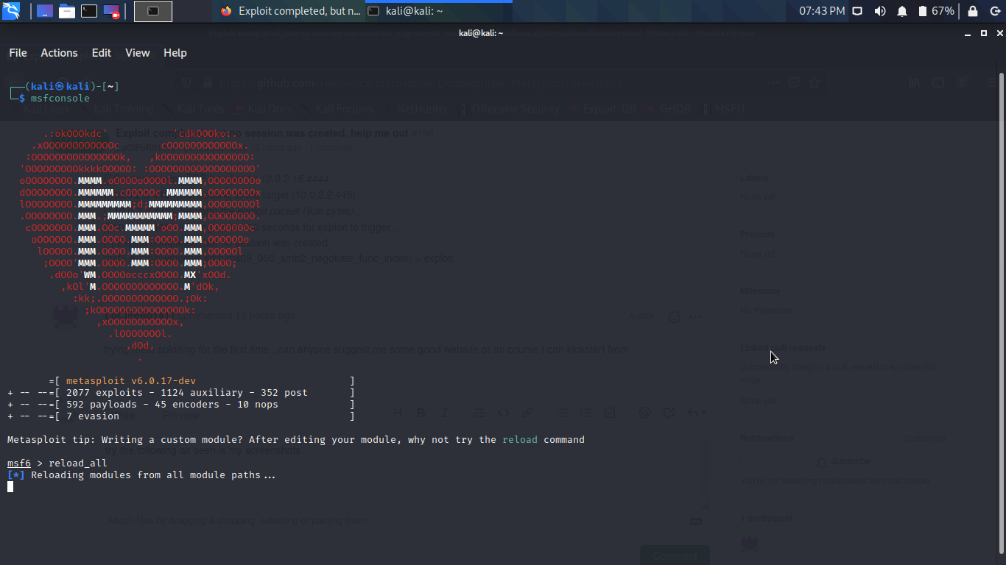Click the 07:43 PM clock
This screenshot has height=565, width=1006.
pos(822,11)
